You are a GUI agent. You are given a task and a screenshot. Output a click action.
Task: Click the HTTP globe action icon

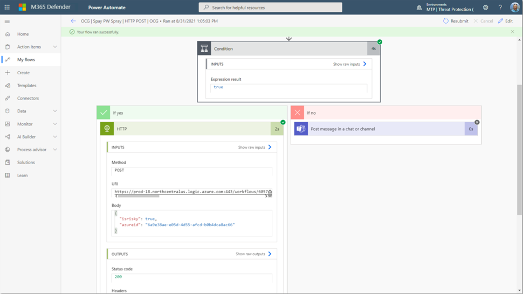[107, 129]
